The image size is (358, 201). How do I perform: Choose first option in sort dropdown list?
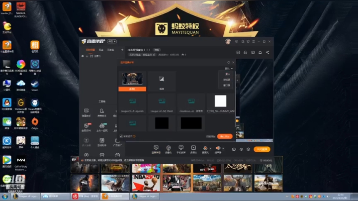pos(227,74)
